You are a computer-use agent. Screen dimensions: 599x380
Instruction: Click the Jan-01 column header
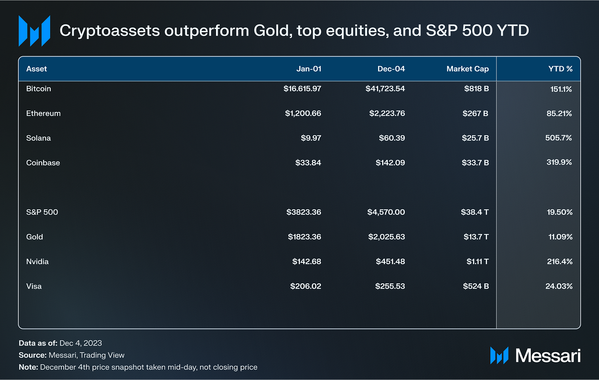click(x=309, y=69)
